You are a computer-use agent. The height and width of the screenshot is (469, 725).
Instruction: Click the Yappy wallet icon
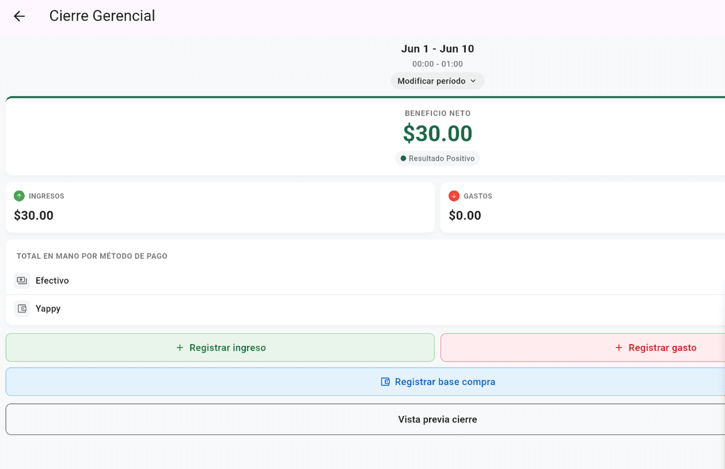click(x=22, y=308)
